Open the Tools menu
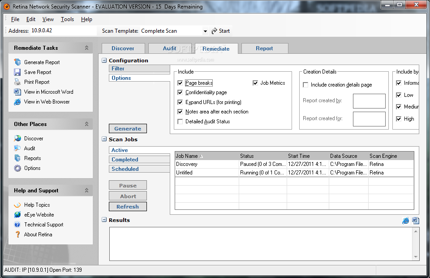This screenshot has height=278, width=430. pos(68,19)
